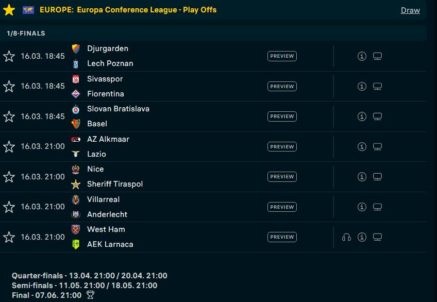Click the Europe world map icon
This screenshot has width=437, height=302.
coord(28,10)
